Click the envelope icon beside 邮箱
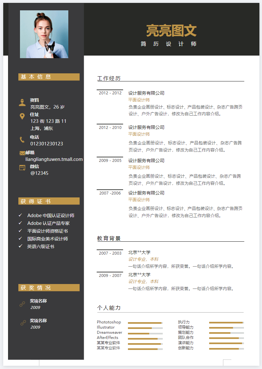Image resolution: width=262 pixels, height=369 pixels. coord(22,153)
